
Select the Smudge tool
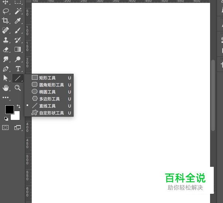coord(6,59)
